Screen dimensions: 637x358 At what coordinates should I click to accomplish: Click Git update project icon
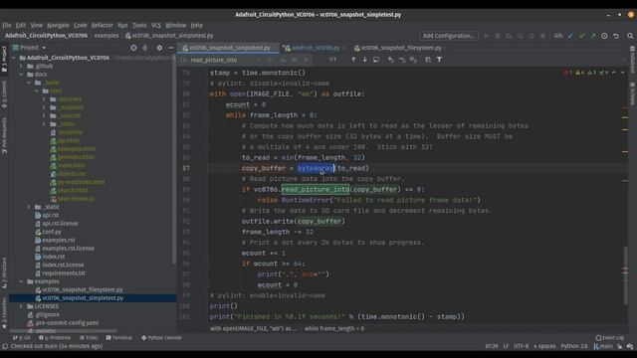[570, 36]
